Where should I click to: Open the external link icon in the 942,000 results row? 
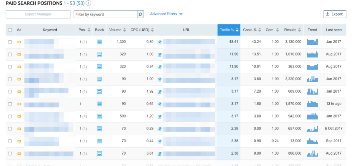159,116
